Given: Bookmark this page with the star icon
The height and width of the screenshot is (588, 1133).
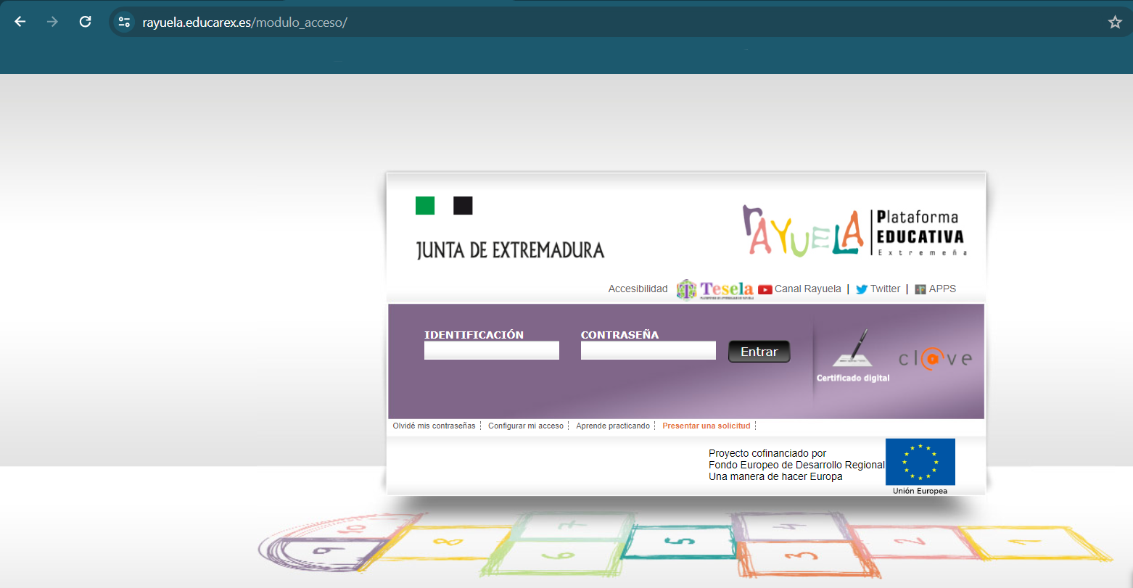Looking at the screenshot, I should [x=1115, y=22].
